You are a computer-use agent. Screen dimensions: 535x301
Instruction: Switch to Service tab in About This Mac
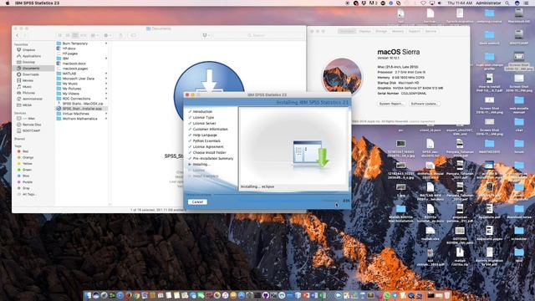pos(431,31)
